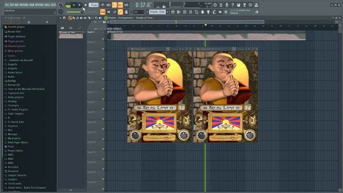Open the chat speech bubble icon

(x=250, y=5)
